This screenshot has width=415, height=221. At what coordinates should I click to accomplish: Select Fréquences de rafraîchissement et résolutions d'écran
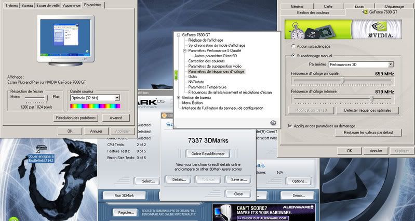[x=230, y=93]
